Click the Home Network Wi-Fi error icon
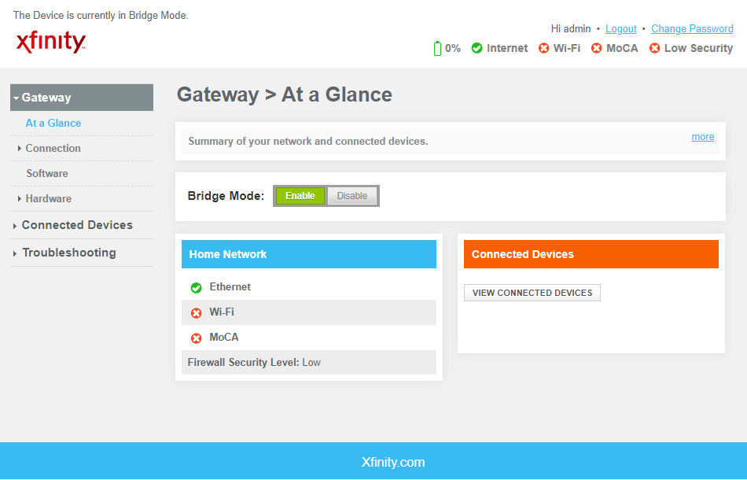This screenshot has height=480, width=747. click(197, 313)
